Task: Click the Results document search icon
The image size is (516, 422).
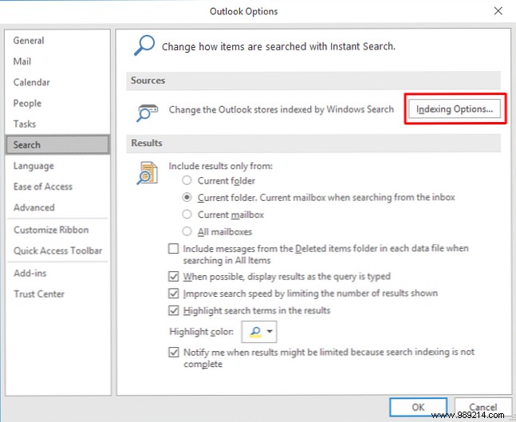Action: pos(147,173)
